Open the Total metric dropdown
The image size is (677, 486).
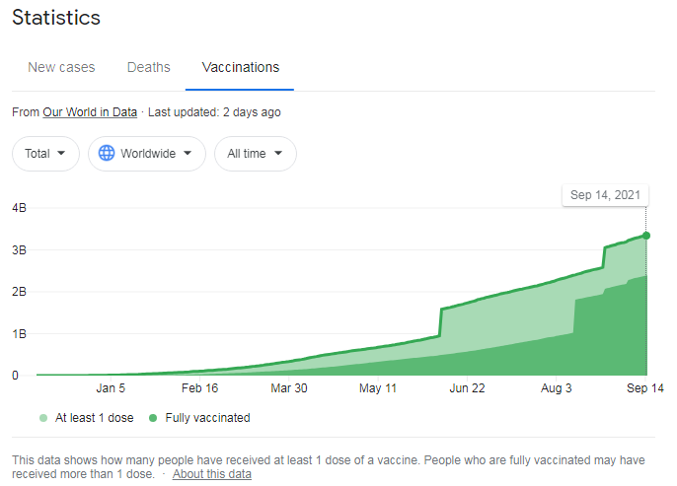click(x=45, y=154)
